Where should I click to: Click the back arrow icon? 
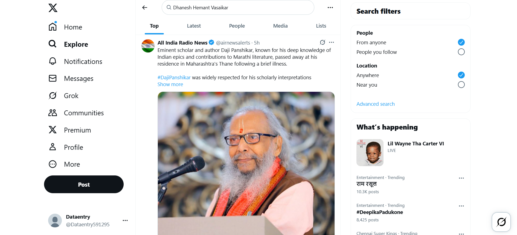point(145,8)
